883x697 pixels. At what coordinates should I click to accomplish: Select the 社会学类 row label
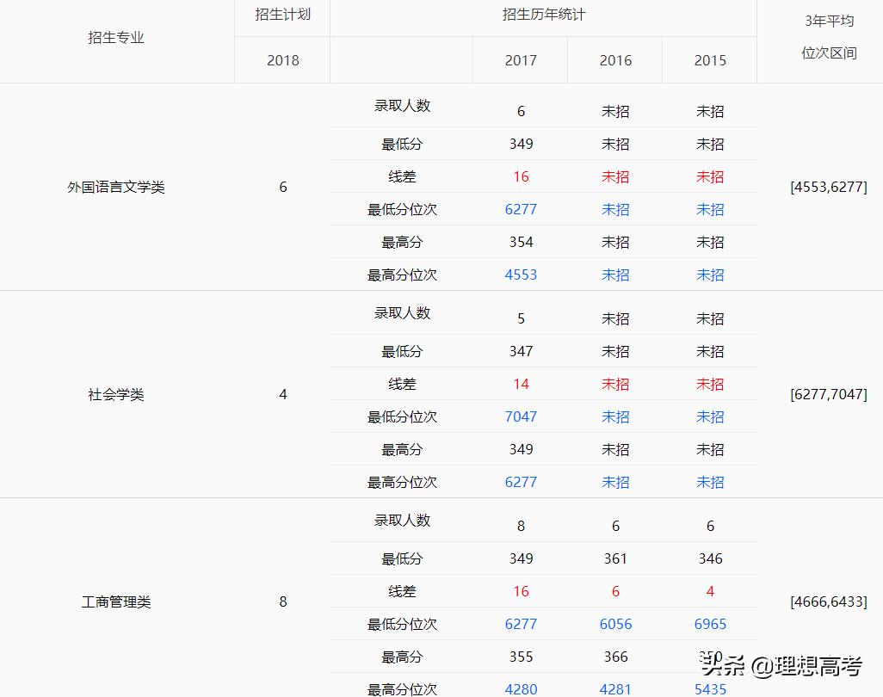(x=115, y=395)
